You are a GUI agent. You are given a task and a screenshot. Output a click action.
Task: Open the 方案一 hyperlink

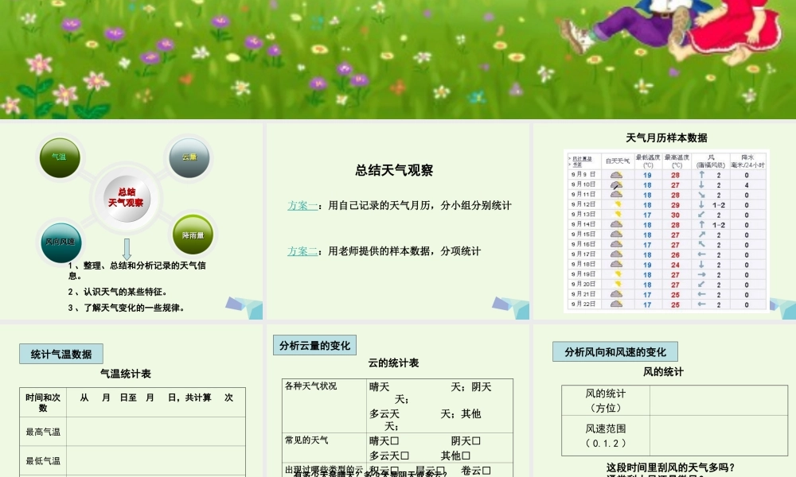tap(302, 206)
